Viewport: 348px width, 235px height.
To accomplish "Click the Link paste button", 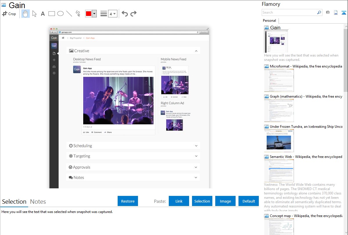I will 179,201.
